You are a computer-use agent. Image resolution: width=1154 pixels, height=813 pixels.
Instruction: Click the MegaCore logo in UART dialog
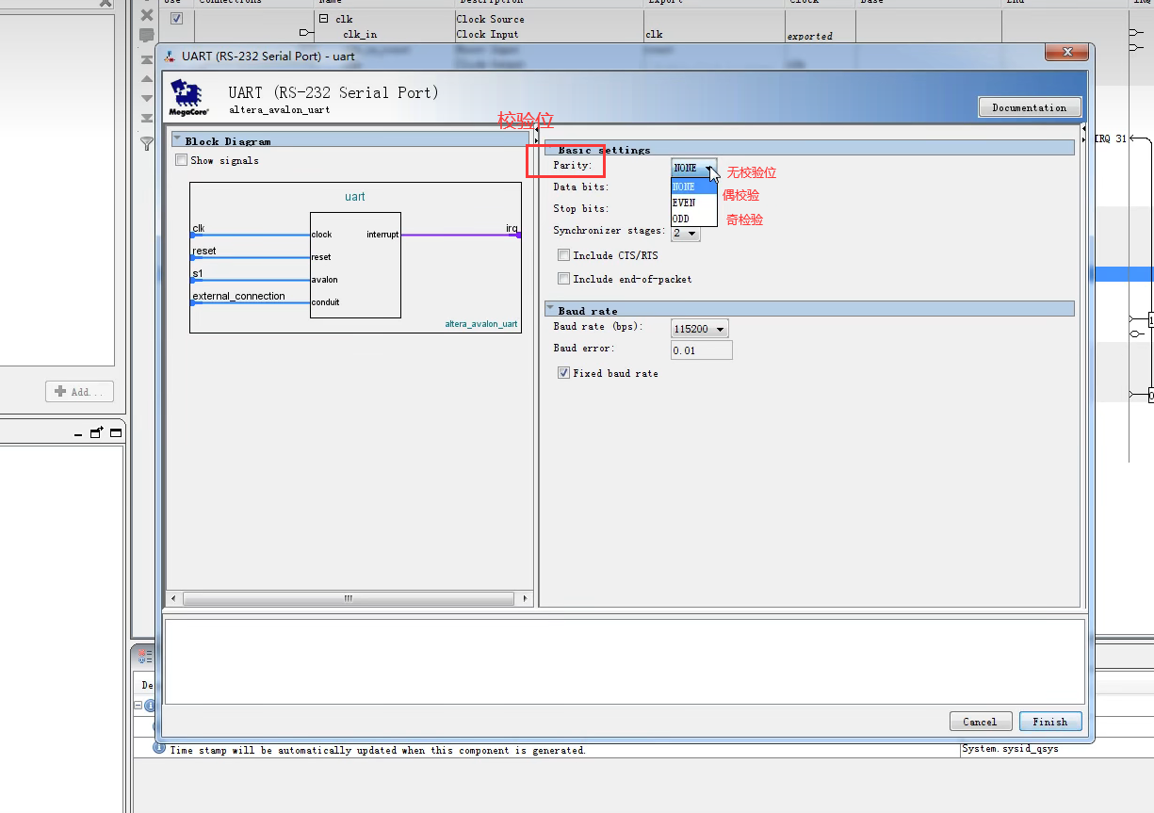pos(188,97)
